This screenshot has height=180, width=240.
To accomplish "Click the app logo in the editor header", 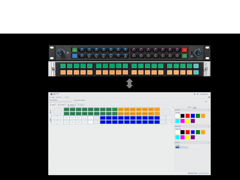I will (x=51, y=94).
